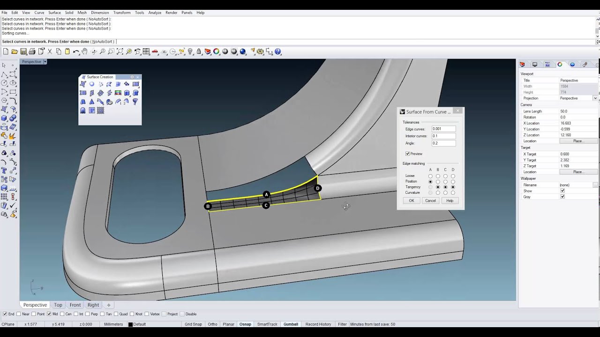Click the Open file folder icon

(x=15, y=51)
